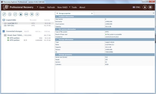Collapse the Storage geometry section
156x94 pixels.
coord(57,54)
